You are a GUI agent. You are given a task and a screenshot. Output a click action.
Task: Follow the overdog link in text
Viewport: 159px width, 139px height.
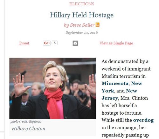click(x=143, y=120)
